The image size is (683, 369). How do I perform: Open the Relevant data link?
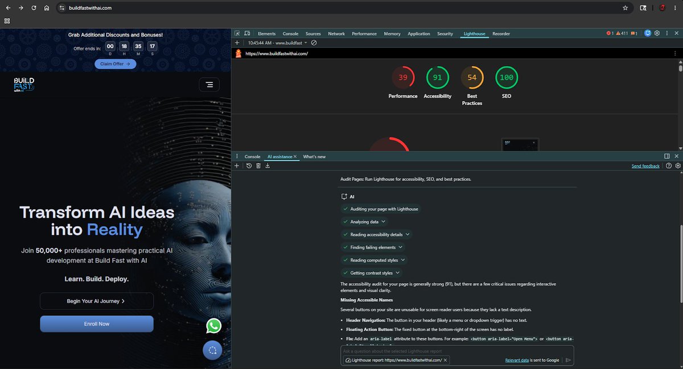coord(517,360)
